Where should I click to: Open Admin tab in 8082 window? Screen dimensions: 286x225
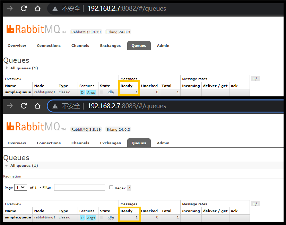click(x=163, y=46)
